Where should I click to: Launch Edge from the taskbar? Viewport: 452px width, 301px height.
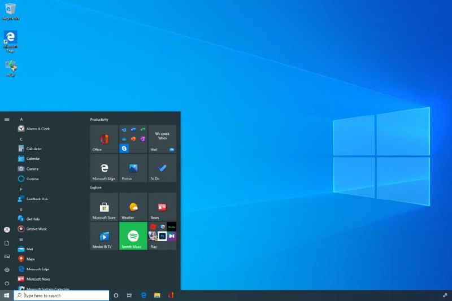144,295
